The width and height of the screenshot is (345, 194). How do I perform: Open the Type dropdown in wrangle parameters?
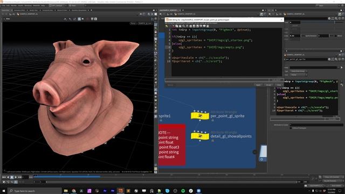pyautogui.click(x=299, y=71)
